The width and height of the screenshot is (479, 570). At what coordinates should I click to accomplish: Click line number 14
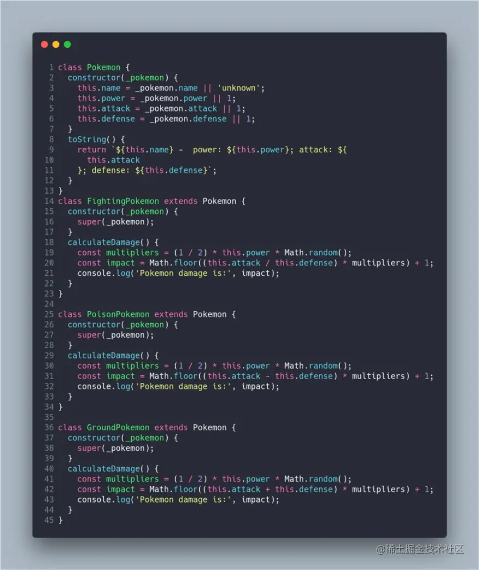pos(49,201)
